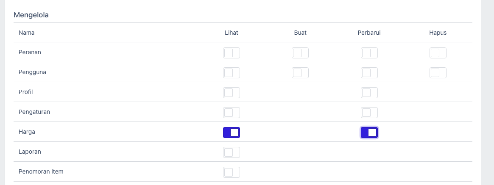Toggle Buat permission for Pengguna

pos(300,73)
